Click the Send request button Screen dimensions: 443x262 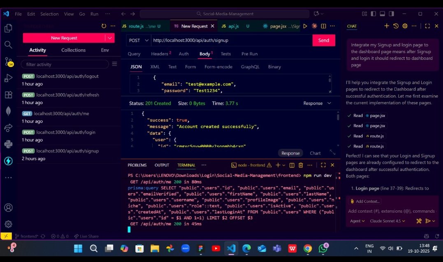(x=324, y=40)
